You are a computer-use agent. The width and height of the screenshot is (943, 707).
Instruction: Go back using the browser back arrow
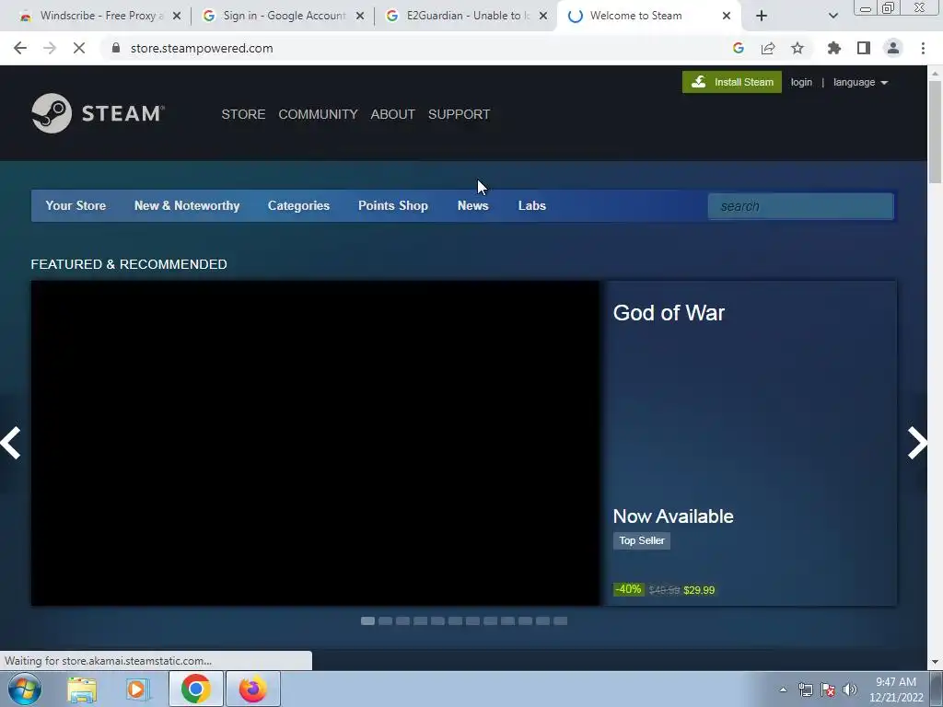(x=20, y=48)
